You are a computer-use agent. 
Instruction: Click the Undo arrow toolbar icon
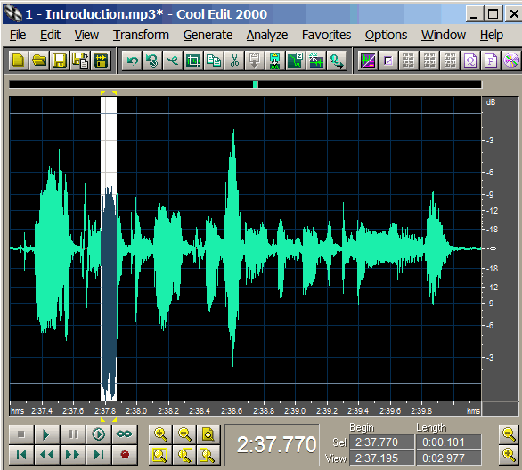tap(132, 61)
